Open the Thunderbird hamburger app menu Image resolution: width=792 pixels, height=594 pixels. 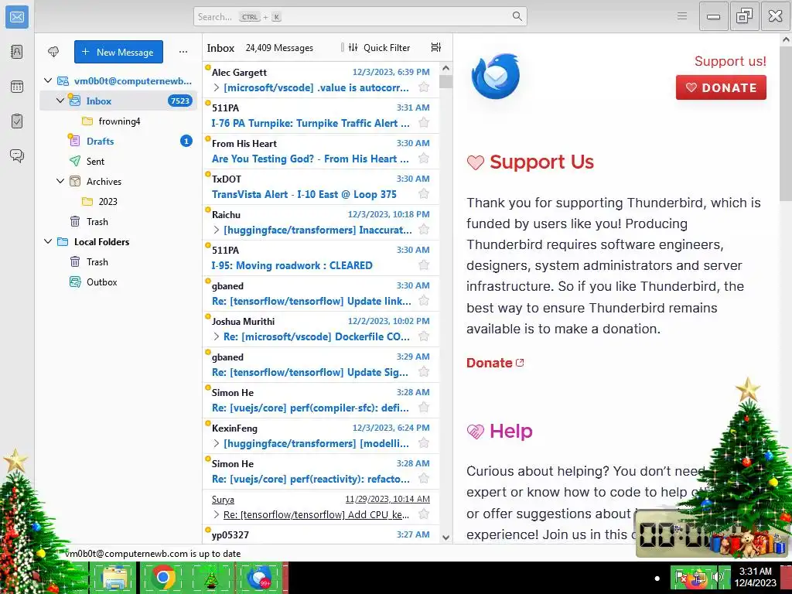(682, 16)
